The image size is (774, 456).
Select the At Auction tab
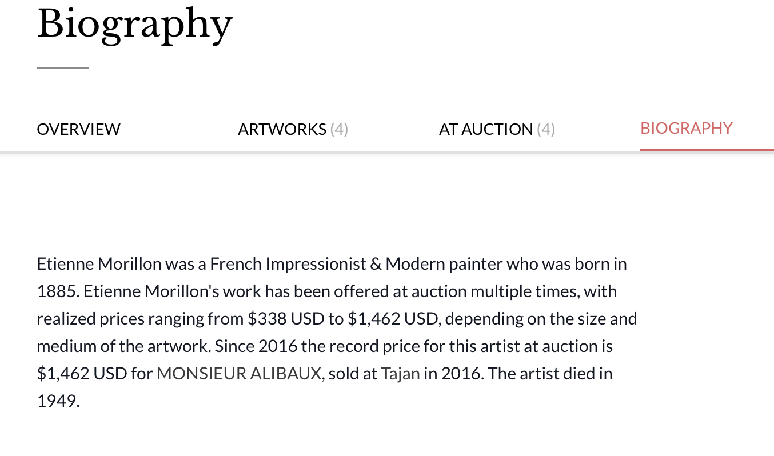click(486, 129)
